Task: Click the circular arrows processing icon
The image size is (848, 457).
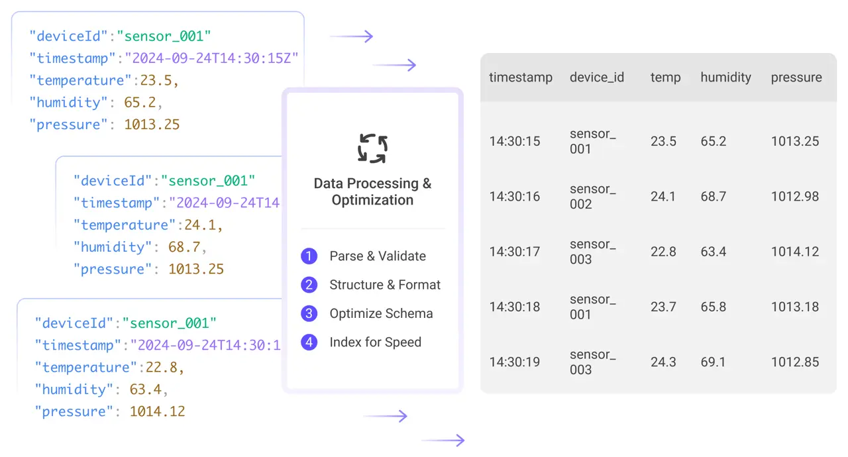Action: [x=372, y=148]
